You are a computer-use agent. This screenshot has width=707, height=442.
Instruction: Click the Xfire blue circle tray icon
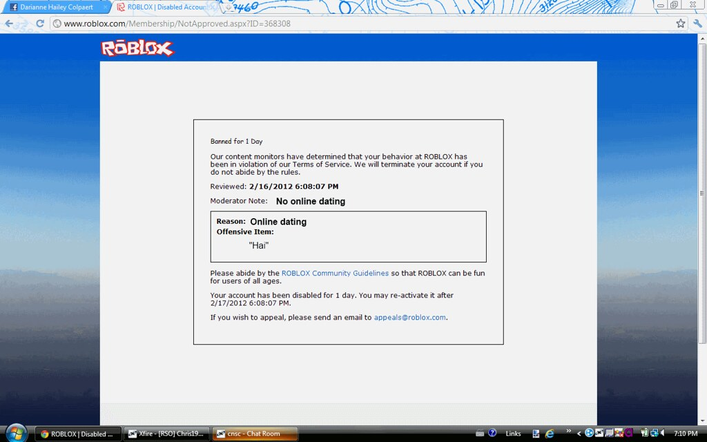click(x=589, y=433)
